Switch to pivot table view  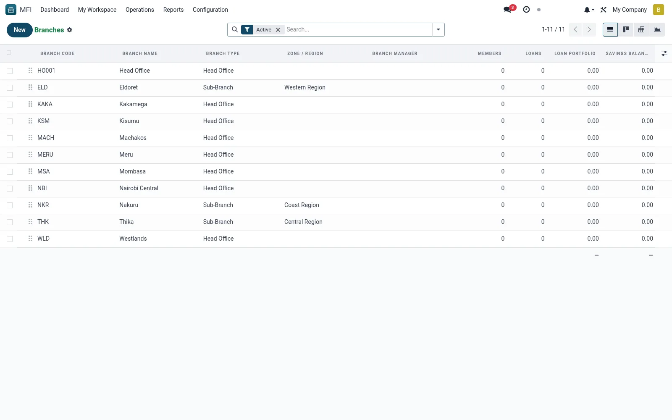(641, 29)
